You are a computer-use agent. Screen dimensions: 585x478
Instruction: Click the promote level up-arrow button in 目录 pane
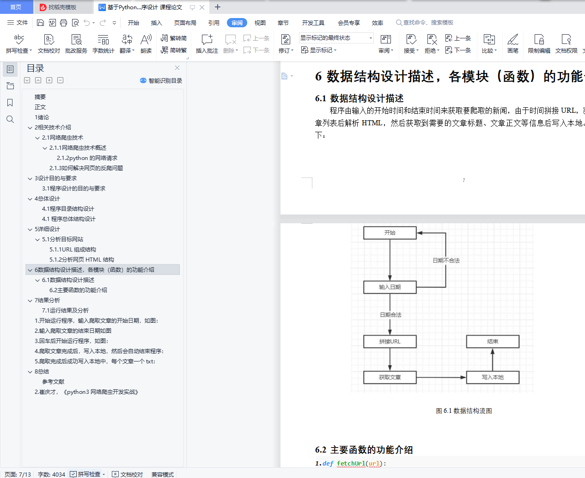(38, 80)
